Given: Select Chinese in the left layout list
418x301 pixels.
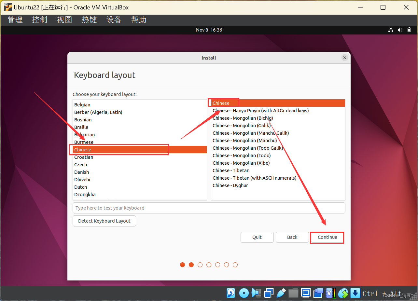Looking at the screenshot, I should 140,150.
